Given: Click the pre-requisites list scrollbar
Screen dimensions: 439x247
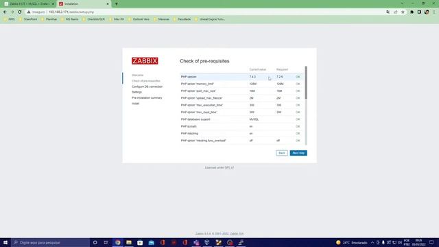Looking at the screenshot, I should 306,82.
